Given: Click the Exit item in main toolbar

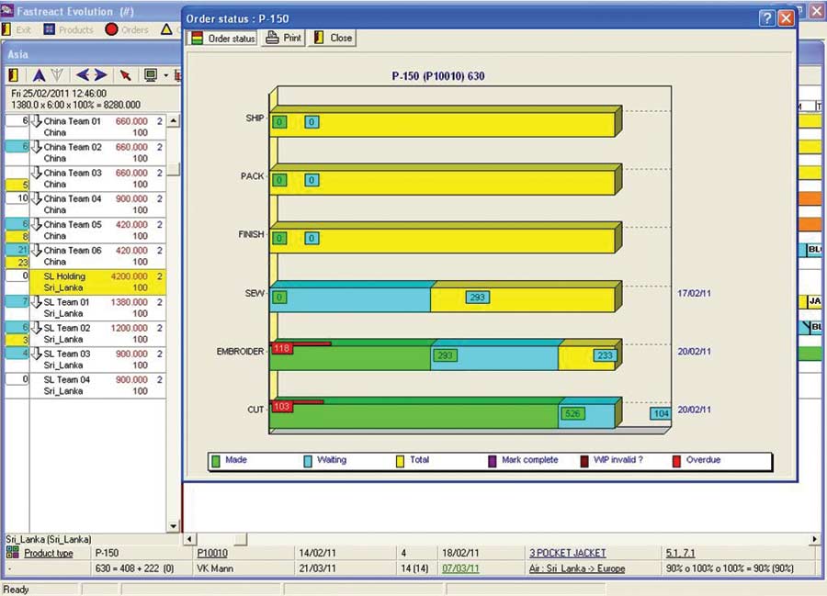Looking at the screenshot, I should tap(17, 29).
